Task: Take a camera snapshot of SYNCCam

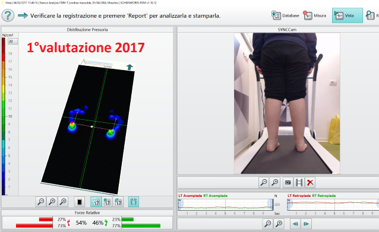Action: point(288,183)
